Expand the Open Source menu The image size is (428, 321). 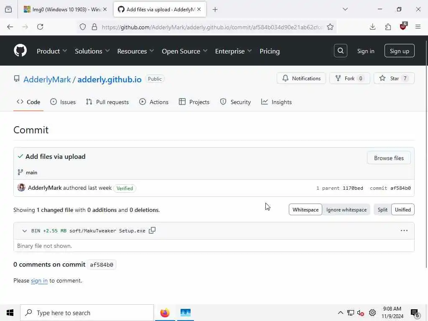point(184,51)
